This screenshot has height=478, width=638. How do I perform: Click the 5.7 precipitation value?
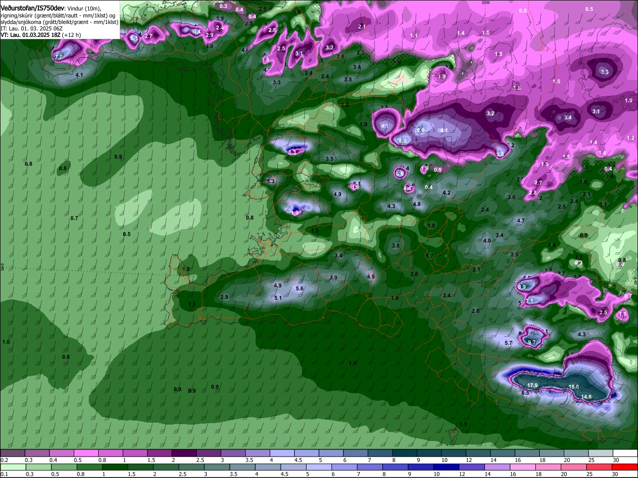click(x=508, y=343)
